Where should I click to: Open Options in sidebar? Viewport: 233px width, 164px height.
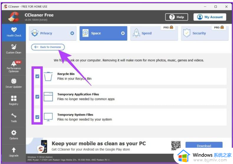(x=14, y=135)
